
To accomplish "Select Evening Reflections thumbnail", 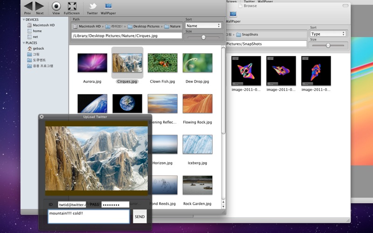I will click(x=162, y=103).
